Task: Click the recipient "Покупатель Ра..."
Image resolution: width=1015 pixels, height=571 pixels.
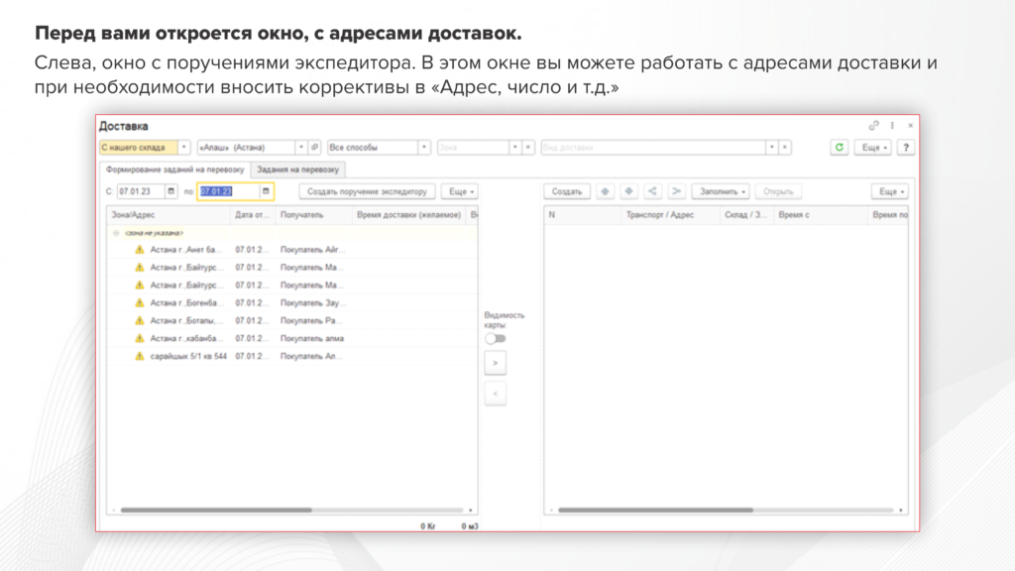Action: point(311,320)
